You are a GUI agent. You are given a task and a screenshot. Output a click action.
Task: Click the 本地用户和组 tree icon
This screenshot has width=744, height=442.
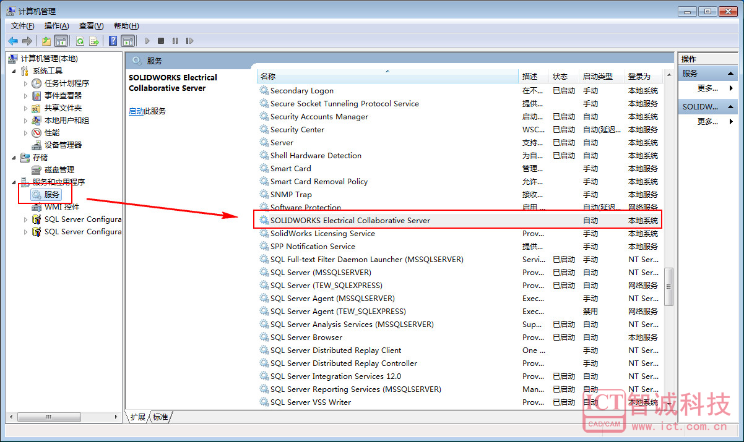click(37, 120)
